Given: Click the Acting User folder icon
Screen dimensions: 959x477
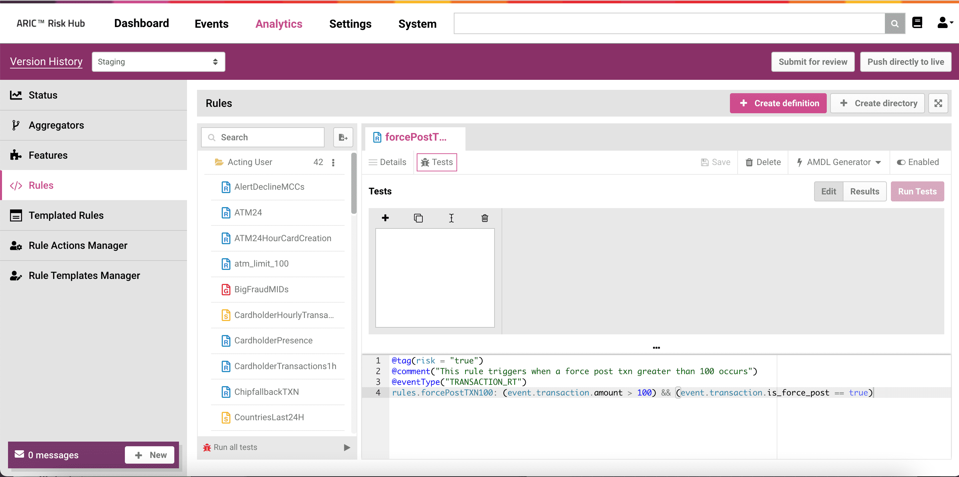Looking at the screenshot, I should pos(219,162).
